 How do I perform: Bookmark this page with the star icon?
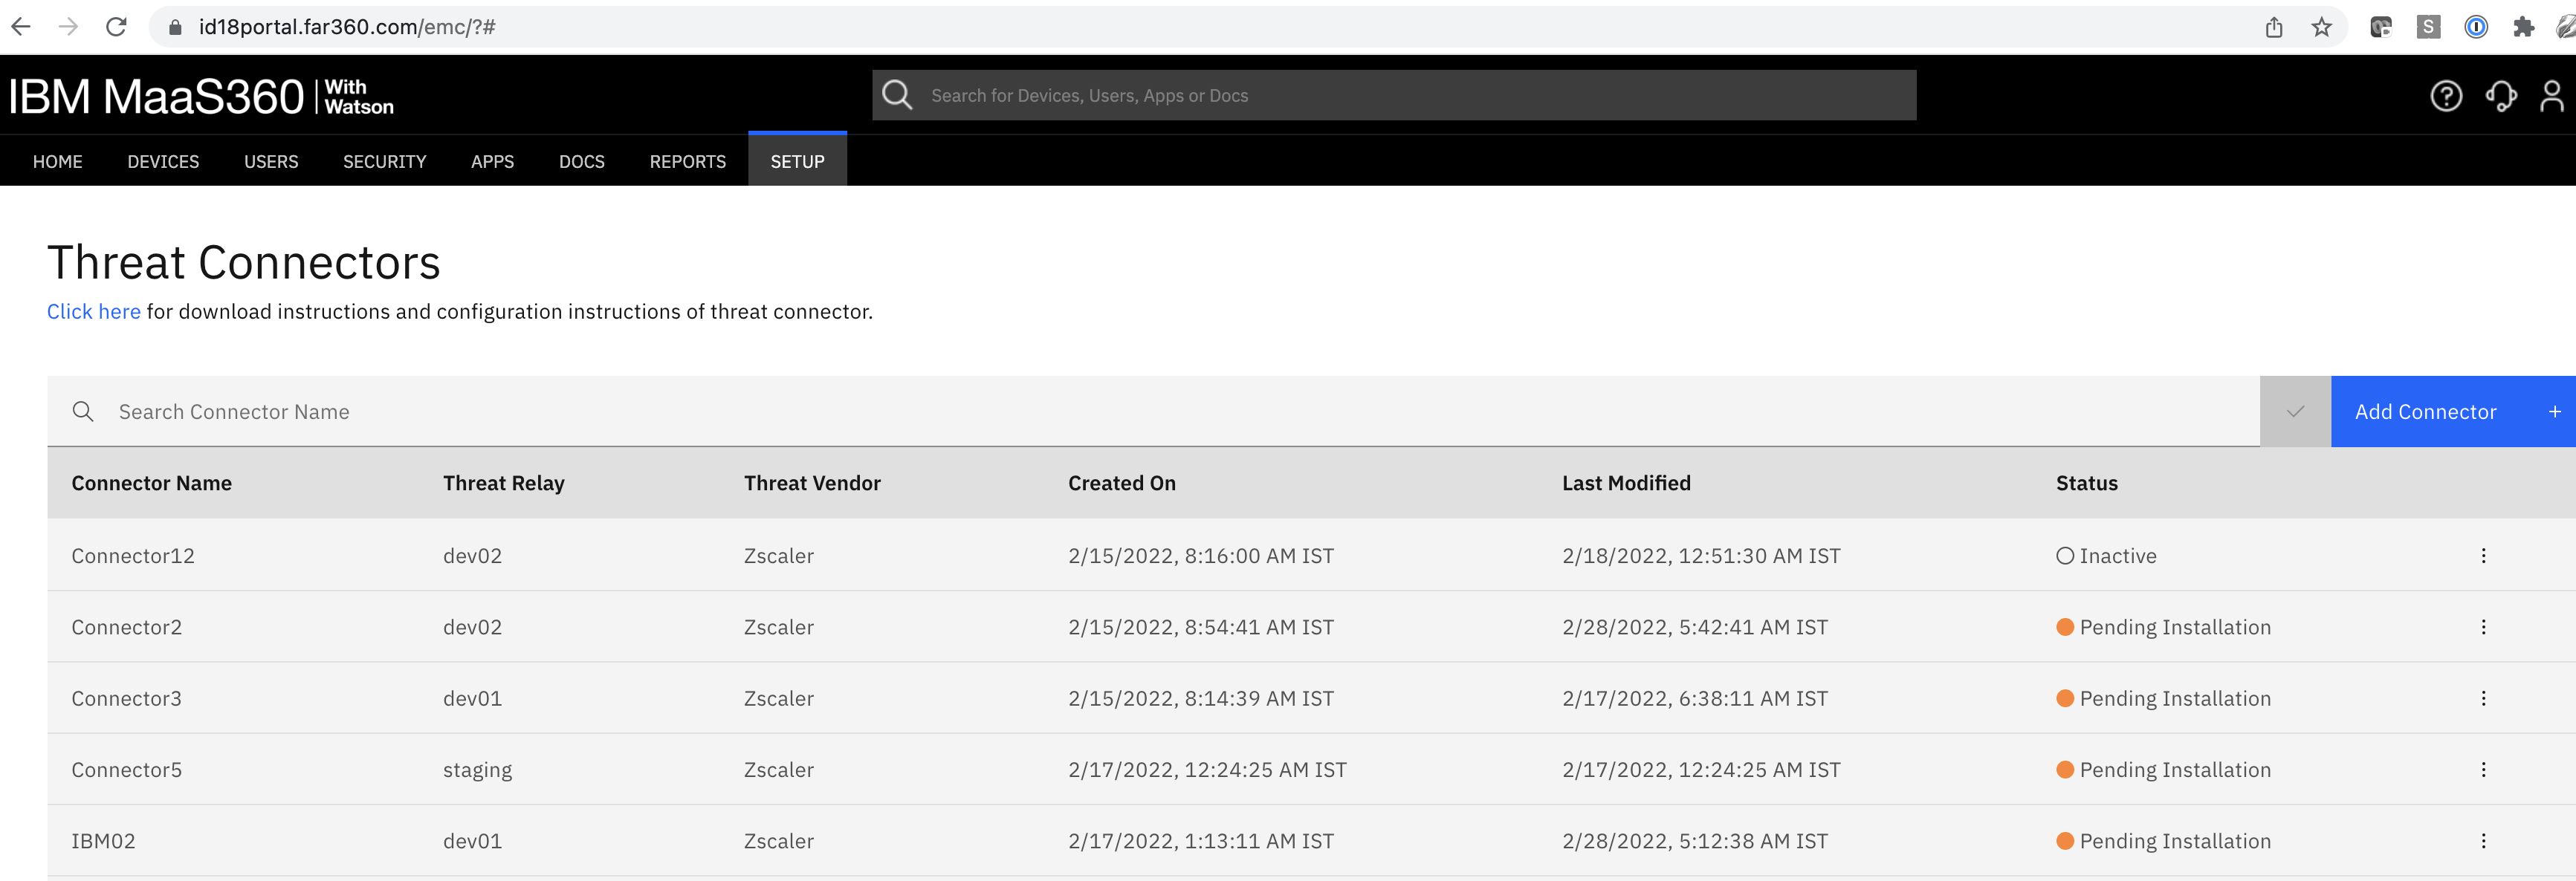click(2322, 27)
